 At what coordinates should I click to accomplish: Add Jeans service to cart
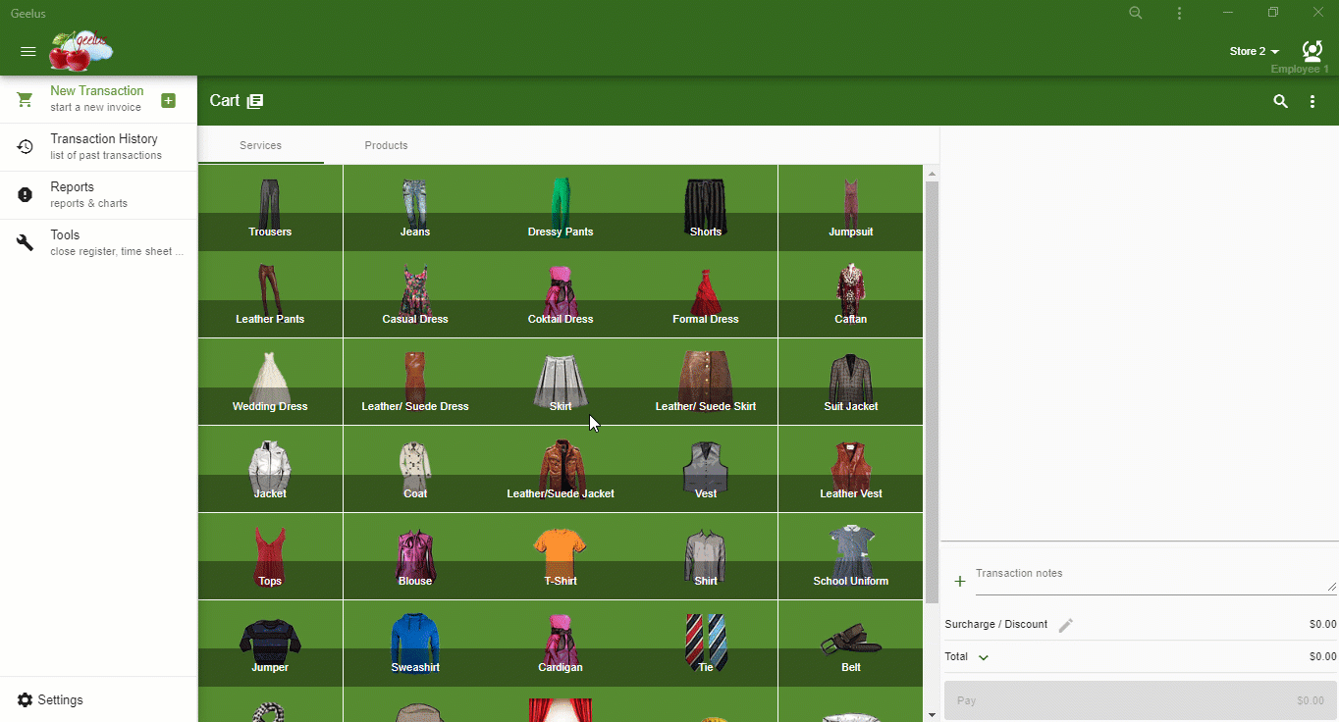pos(415,208)
